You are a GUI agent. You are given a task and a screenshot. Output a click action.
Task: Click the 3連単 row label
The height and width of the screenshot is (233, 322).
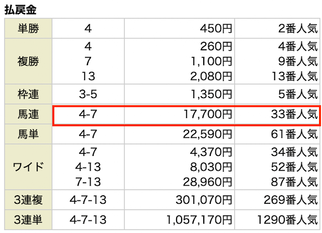pyautogui.click(x=28, y=220)
